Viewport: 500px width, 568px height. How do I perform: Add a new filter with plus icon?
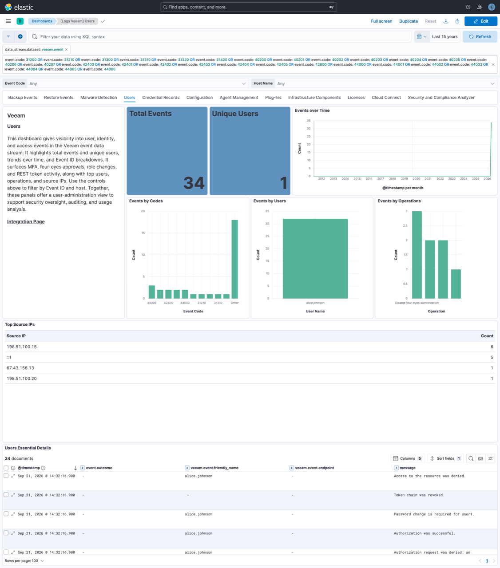[x=20, y=37]
